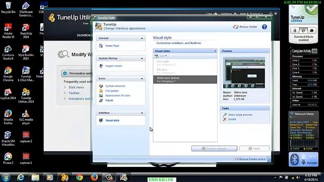Click Restore defaults button

pos(214,148)
